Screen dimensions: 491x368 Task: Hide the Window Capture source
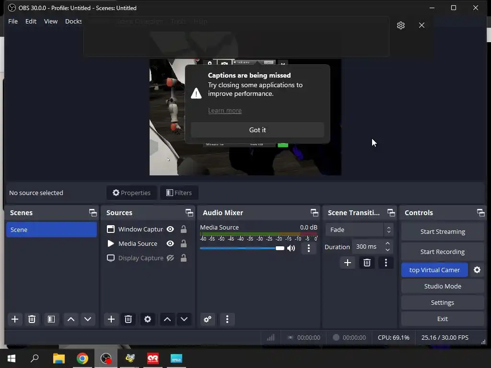[170, 229]
